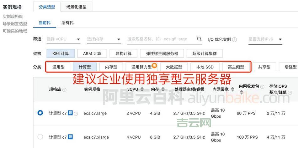Click help icon beside 存储IOPS 基准/峰值
This screenshot has width=298, height=148.
290,93
